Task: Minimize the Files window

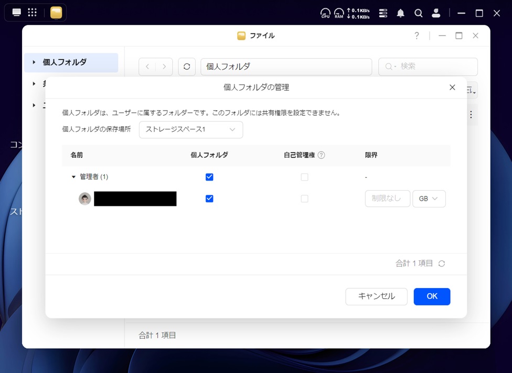Action: pos(442,36)
